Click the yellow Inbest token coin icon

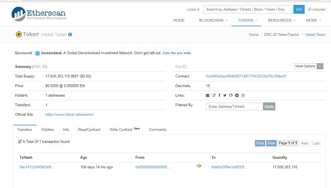(19, 34)
